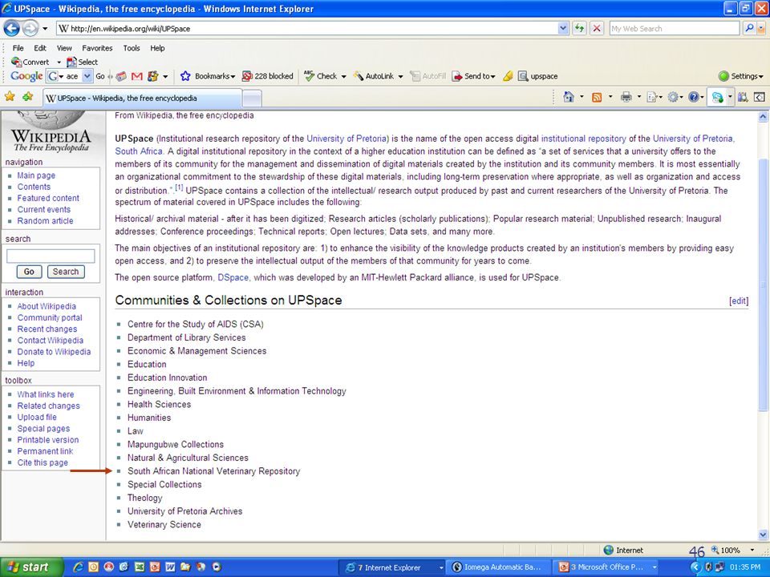Stop loading with the red X icon
The image size is (770, 577).
pos(597,29)
